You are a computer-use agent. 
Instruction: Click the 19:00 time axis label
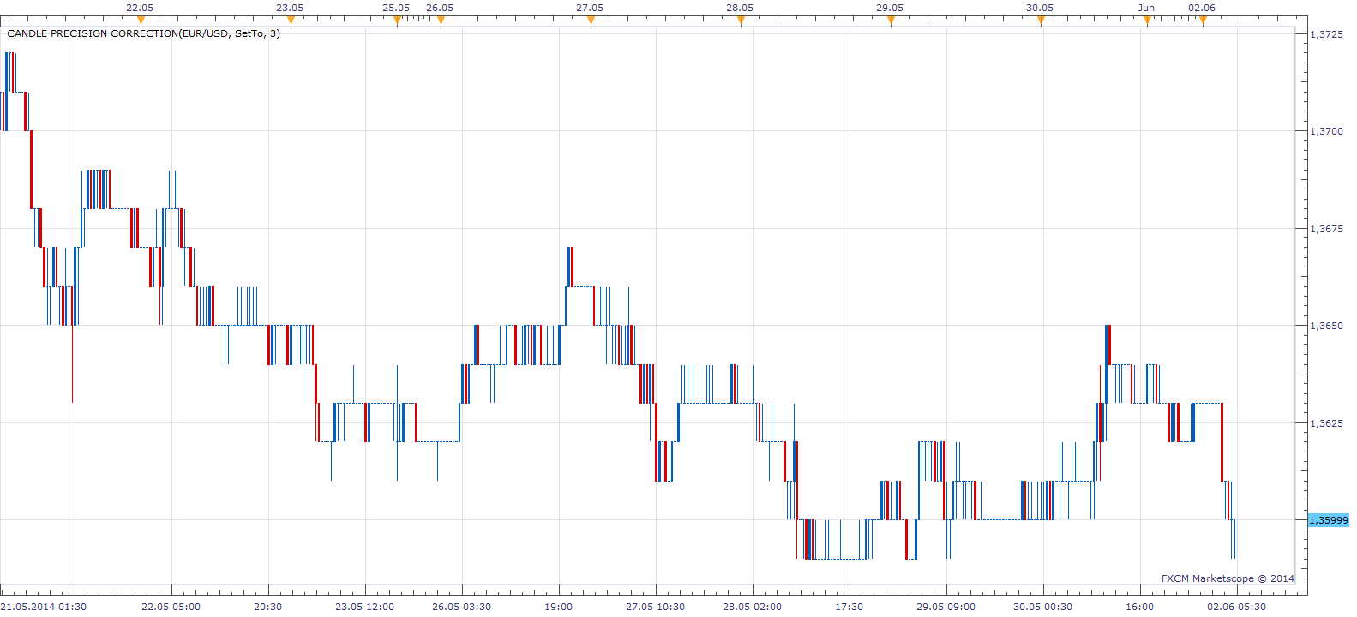[x=559, y=607]
